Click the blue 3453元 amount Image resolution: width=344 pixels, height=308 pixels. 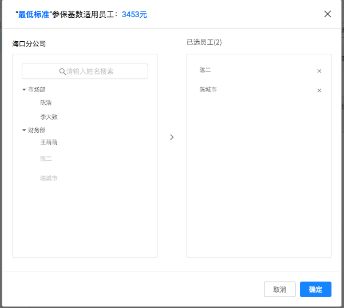pyautogui.click(x=134, y=14)
